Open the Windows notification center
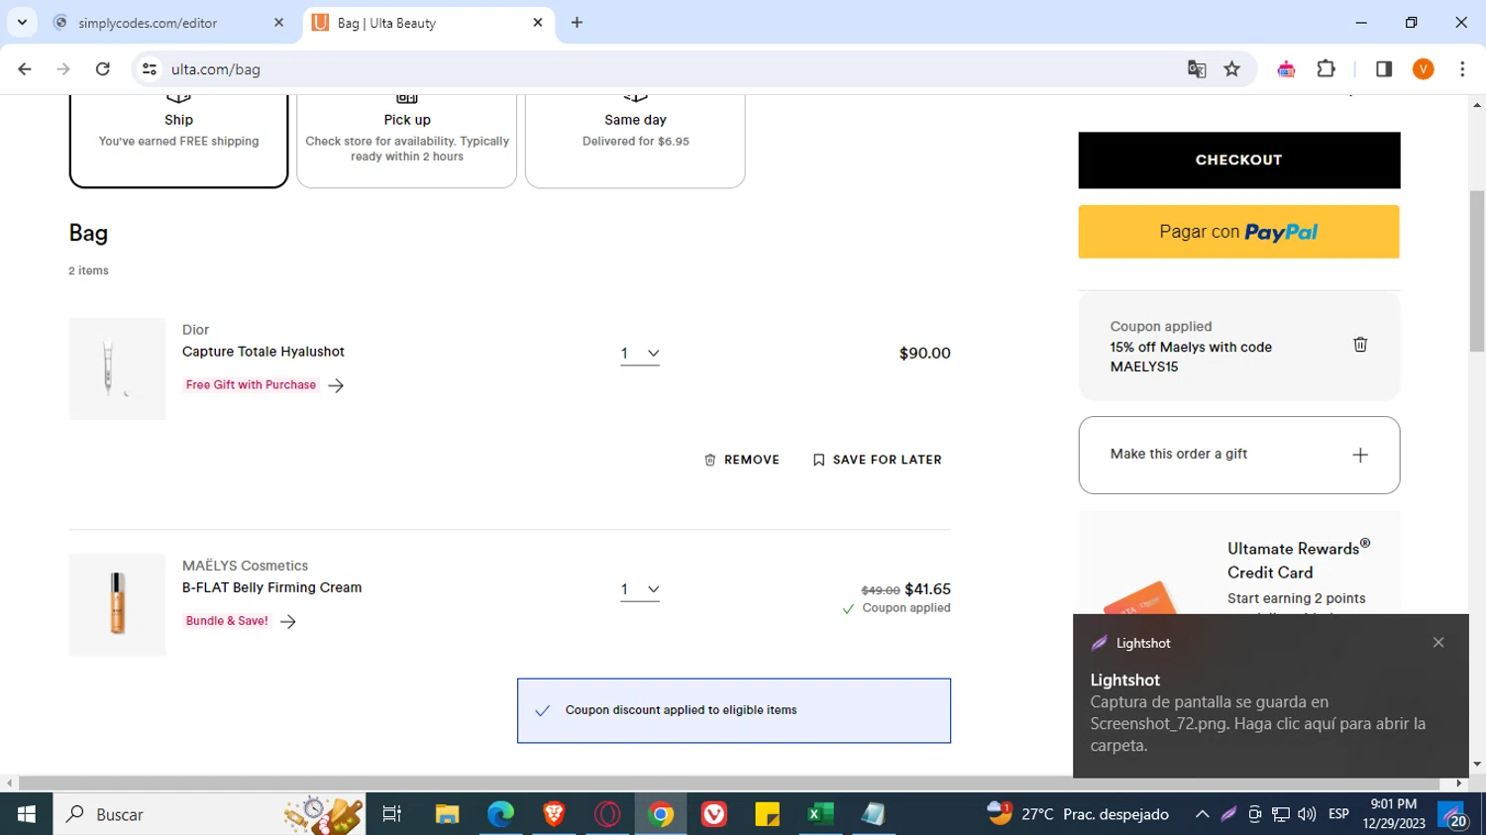The width and height of the screenshot is (1486, 835). pos(1454,816)
